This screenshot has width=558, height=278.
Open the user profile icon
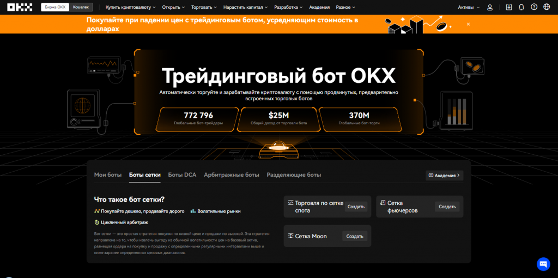pos(490,7)
